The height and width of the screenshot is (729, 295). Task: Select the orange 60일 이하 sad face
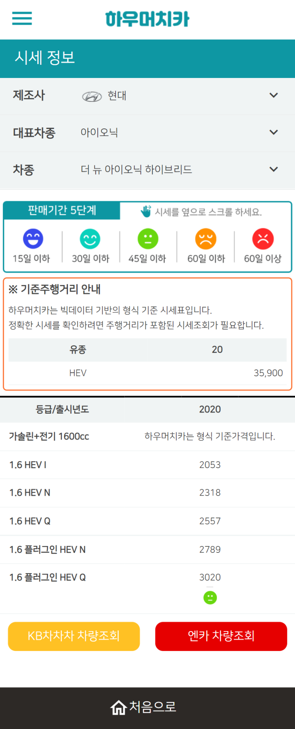[206, 239]
